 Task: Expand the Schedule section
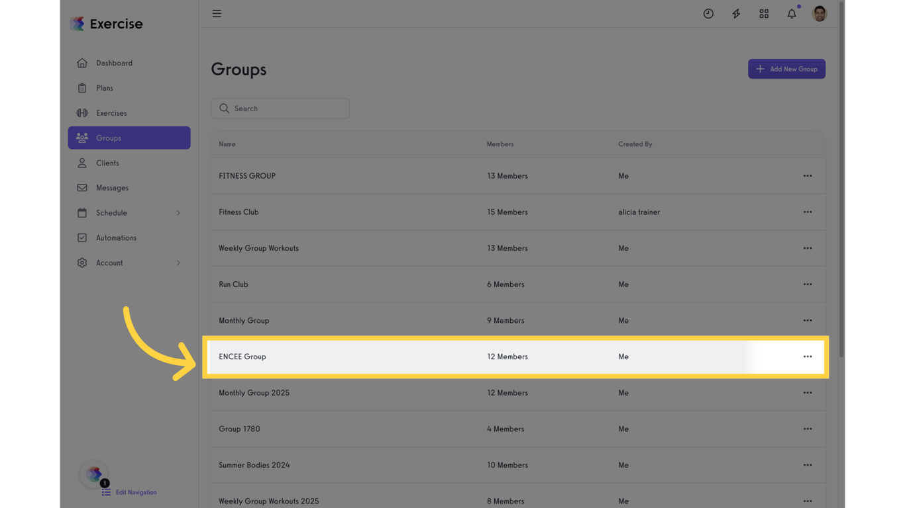178,212
